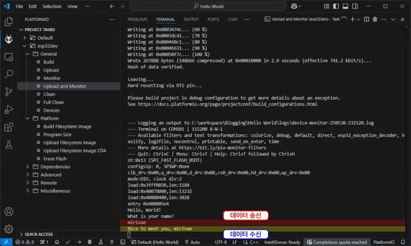Viewport: 411px width, 246px height.
Task: Open the Accounts icon in activity bar
Action: [x=9, y=211]
